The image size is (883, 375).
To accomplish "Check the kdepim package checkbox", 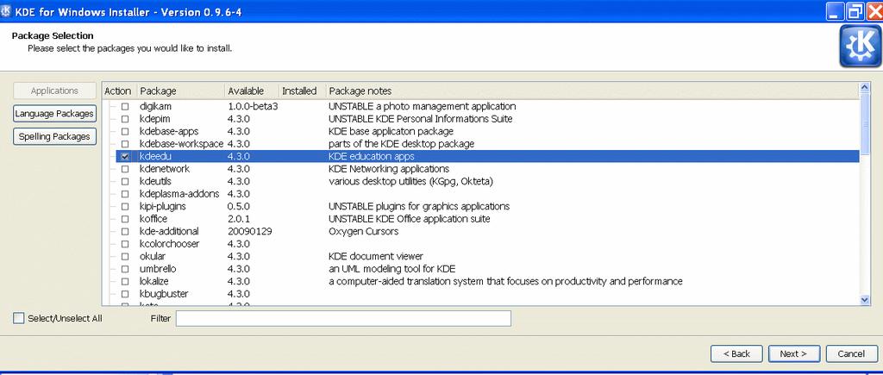I will (x=125, y=119).
